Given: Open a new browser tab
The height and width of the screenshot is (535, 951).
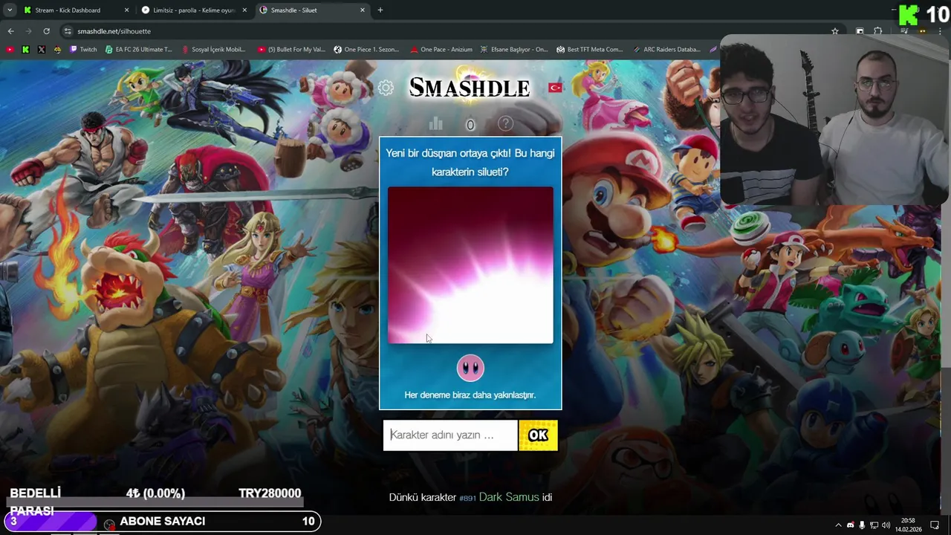Looking at the screenshot, I should [380, 10].
